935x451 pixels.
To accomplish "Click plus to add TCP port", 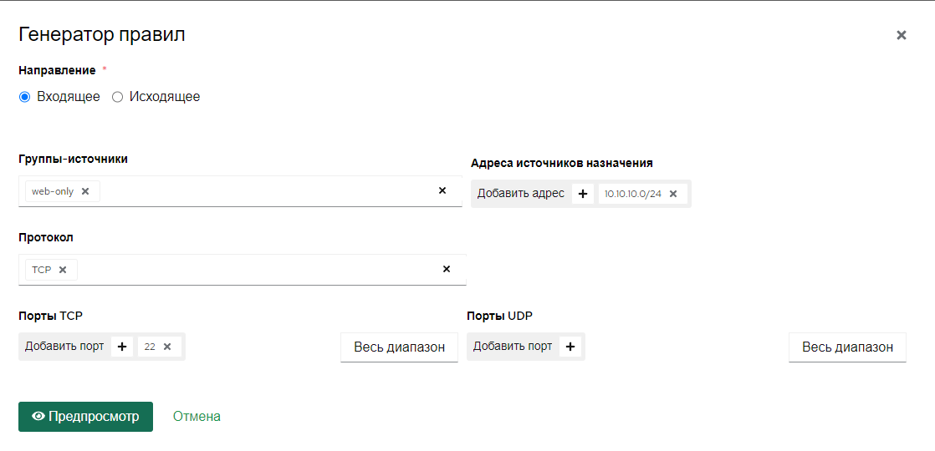I will click(122, 347).
